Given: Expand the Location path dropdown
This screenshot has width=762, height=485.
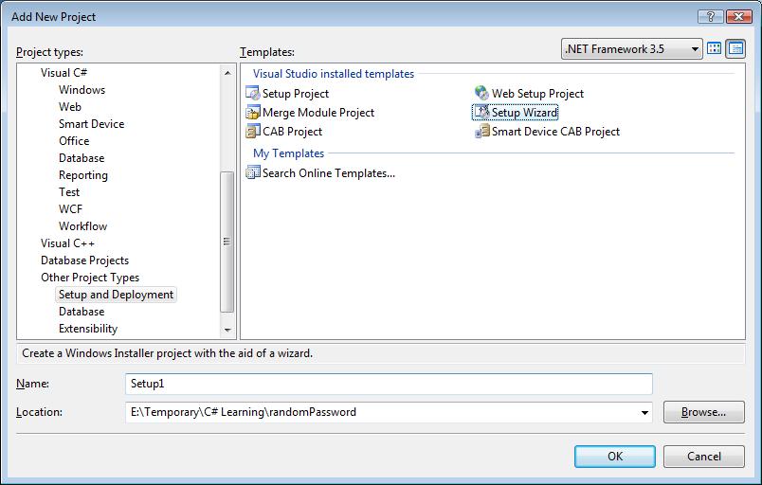Looking at the screenshot, I should (x=645, y=412).
